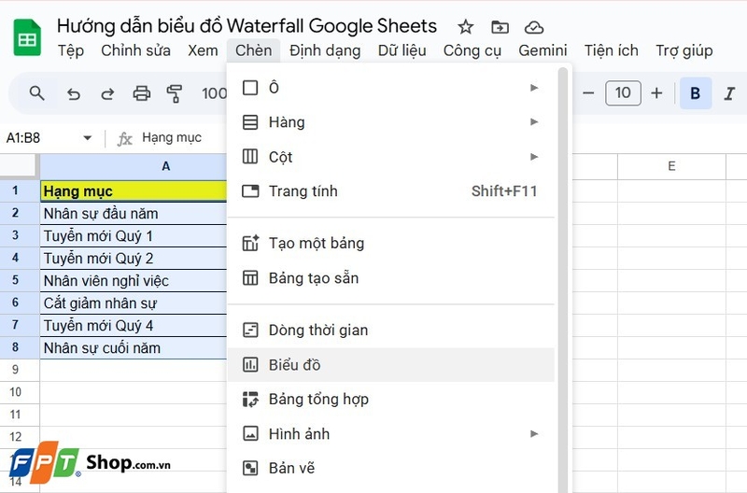Select row 5 header
This screenshot has width=747, height=493.
tap(20, 280)
